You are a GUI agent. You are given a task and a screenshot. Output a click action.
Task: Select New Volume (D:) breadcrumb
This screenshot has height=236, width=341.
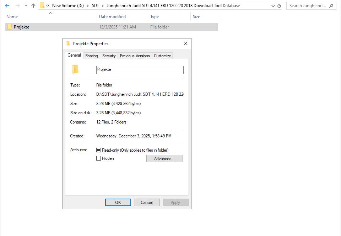(68, 6)
